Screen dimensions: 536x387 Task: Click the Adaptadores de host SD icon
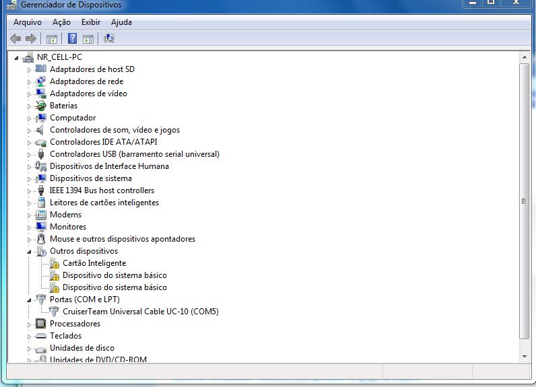pos(40,69)
